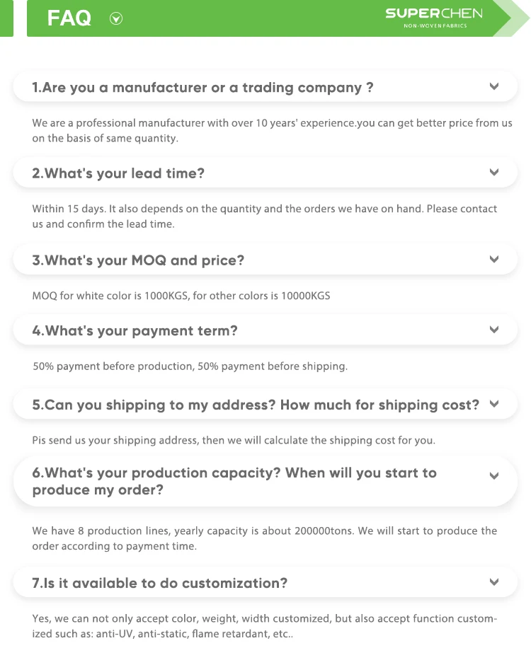Select the "What's your lead time?" heading
Image resolution: width=531 pixels, height=660 pixels.
pos(118,173)
